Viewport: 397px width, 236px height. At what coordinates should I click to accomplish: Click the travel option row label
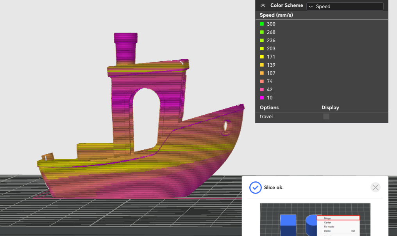266,116
